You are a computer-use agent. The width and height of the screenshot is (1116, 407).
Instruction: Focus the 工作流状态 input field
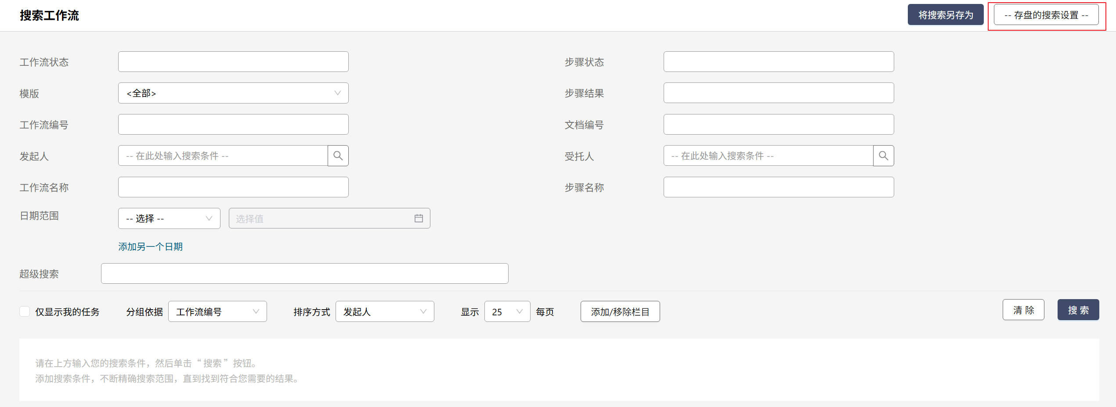click(x=233, y=62)
